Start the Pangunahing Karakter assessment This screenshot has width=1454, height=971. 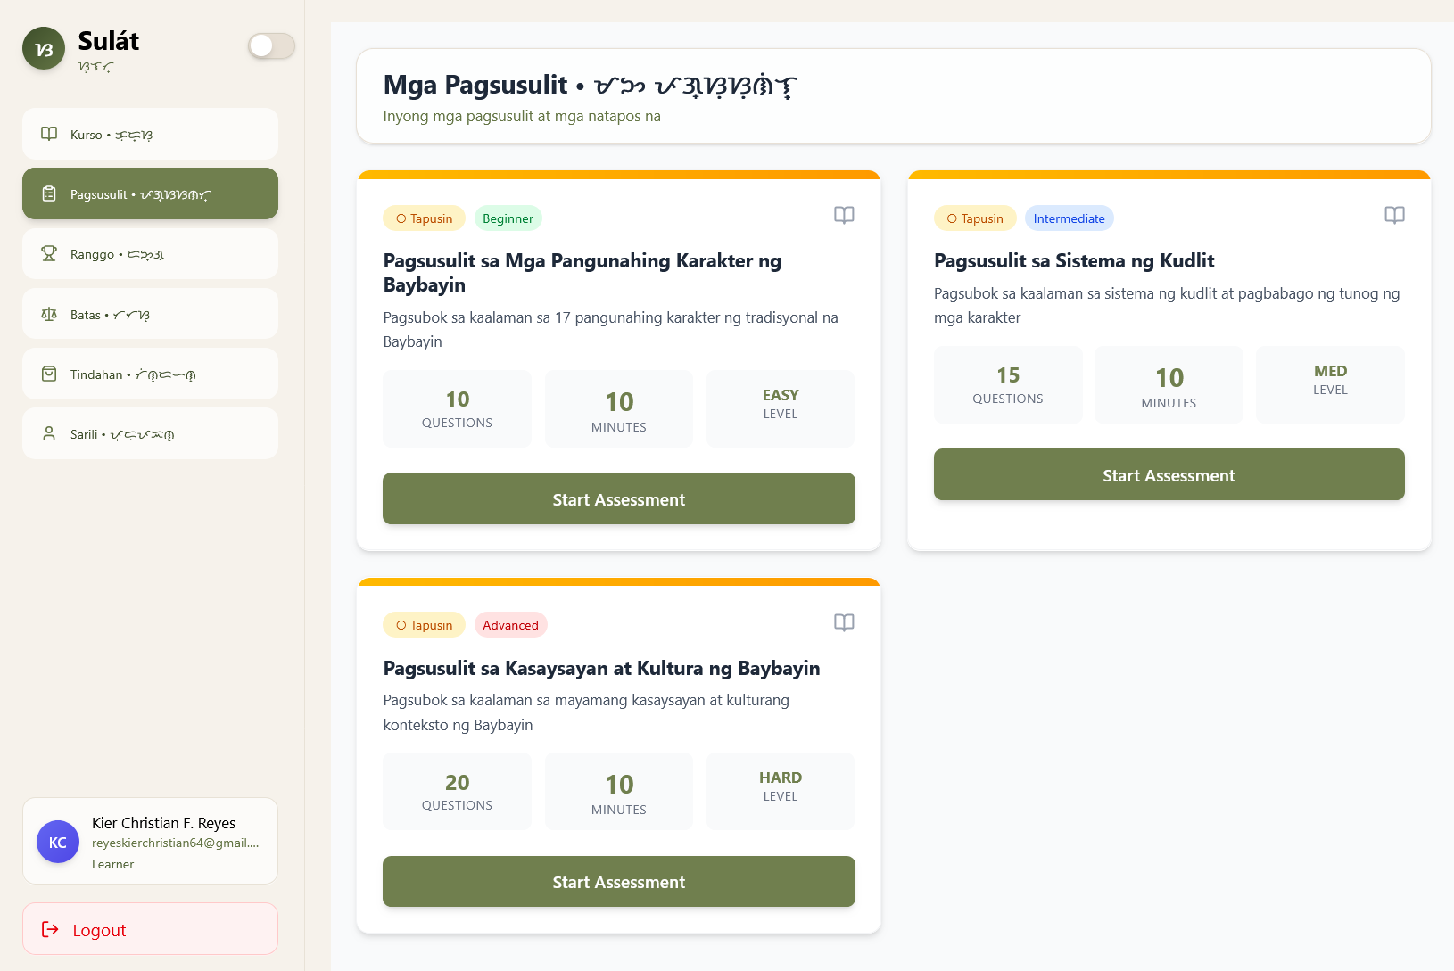pyautogui.click(x=618, y=499)
